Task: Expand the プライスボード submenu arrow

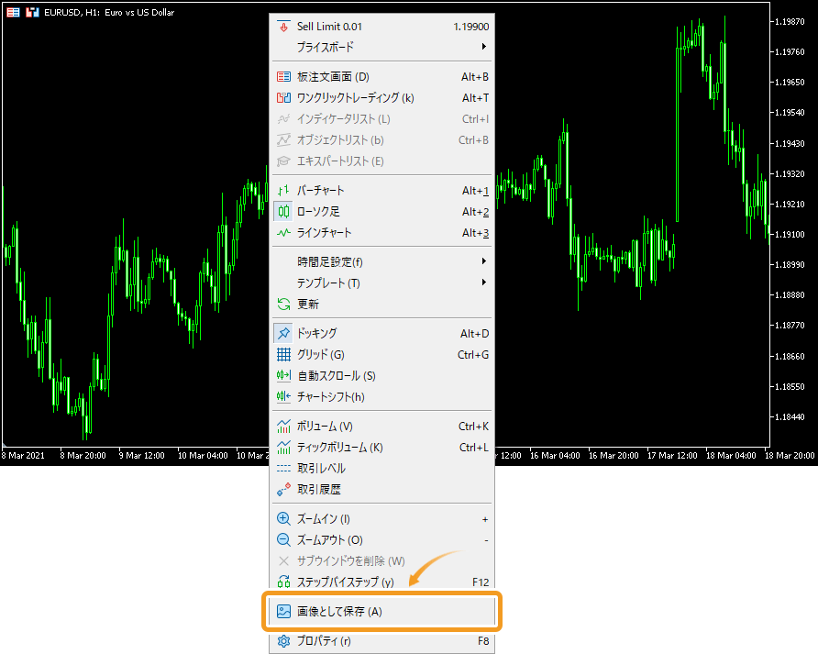Action: 484,47
